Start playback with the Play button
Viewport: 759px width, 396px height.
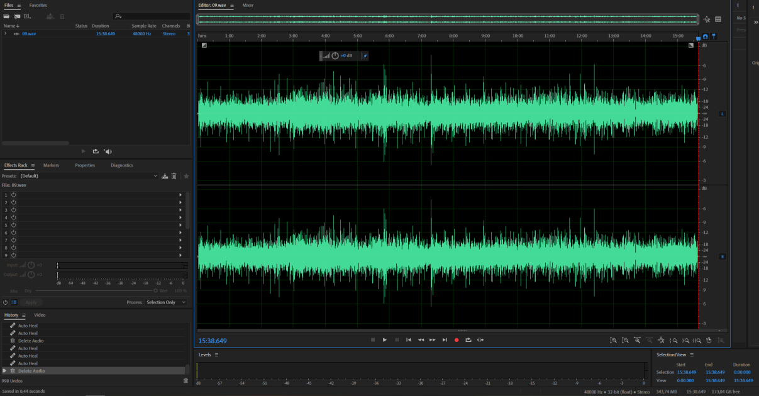point(385,340)
